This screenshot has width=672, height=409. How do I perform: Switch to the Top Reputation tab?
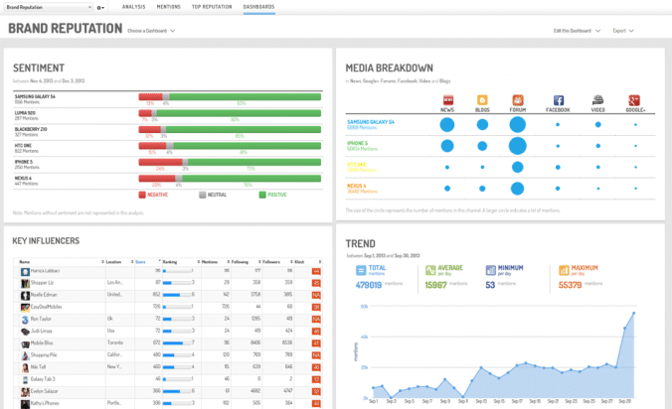point(212,7)
